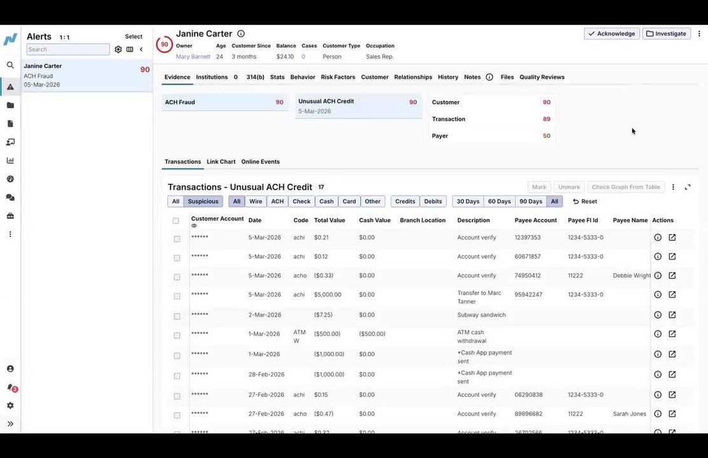Screen dimensions: 708x458
Task: Expand the sidebar with double chevron
Action: pyautogui.click(x=10, y=424)
